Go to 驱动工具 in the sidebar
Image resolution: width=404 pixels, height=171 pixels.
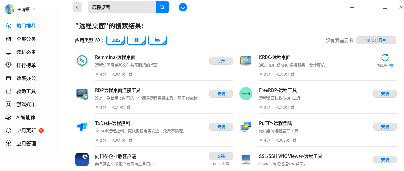[26, 91]
